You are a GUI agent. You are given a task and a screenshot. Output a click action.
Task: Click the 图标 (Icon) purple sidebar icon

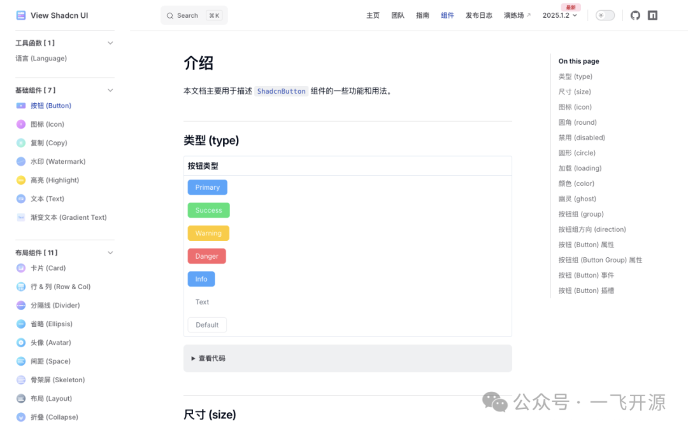point(20,124)
